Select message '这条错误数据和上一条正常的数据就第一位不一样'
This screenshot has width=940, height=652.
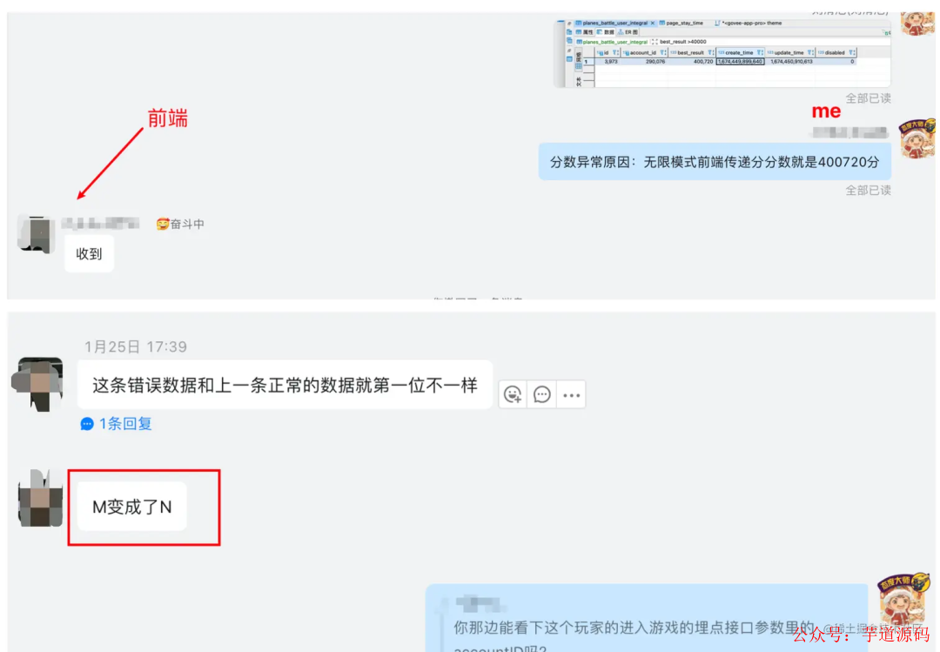[285, 385]
